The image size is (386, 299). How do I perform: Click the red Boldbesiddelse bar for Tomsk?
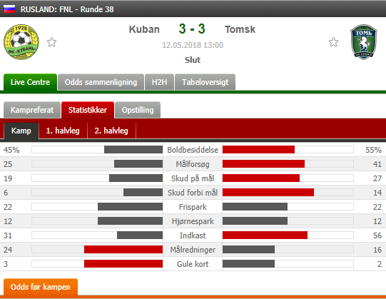pos(258,150)
